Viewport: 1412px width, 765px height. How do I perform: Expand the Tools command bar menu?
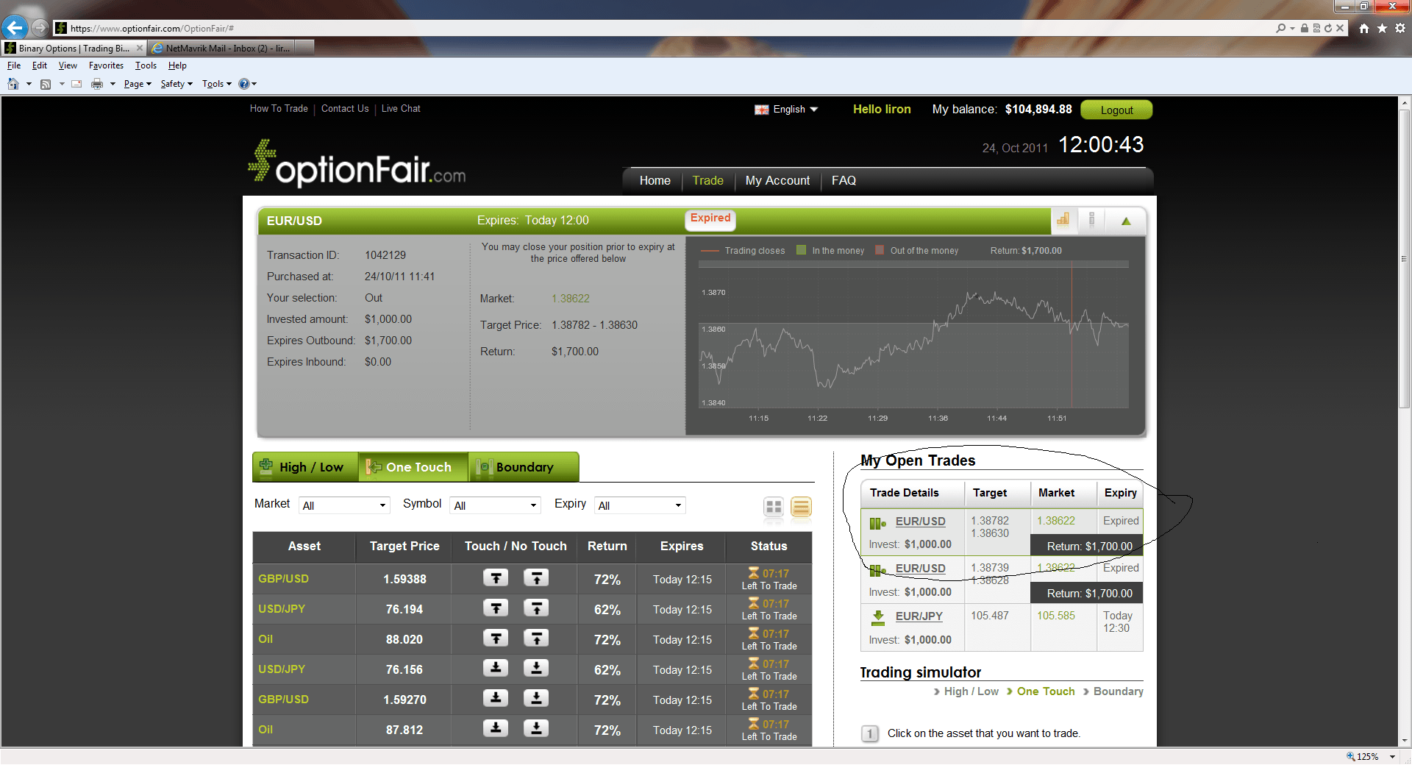tap(217, 84)
